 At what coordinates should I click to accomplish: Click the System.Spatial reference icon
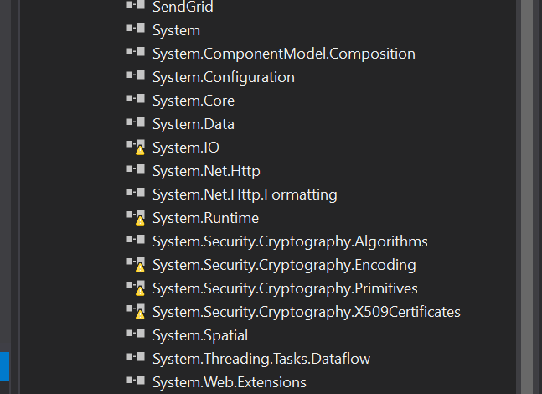pos(136,333)
